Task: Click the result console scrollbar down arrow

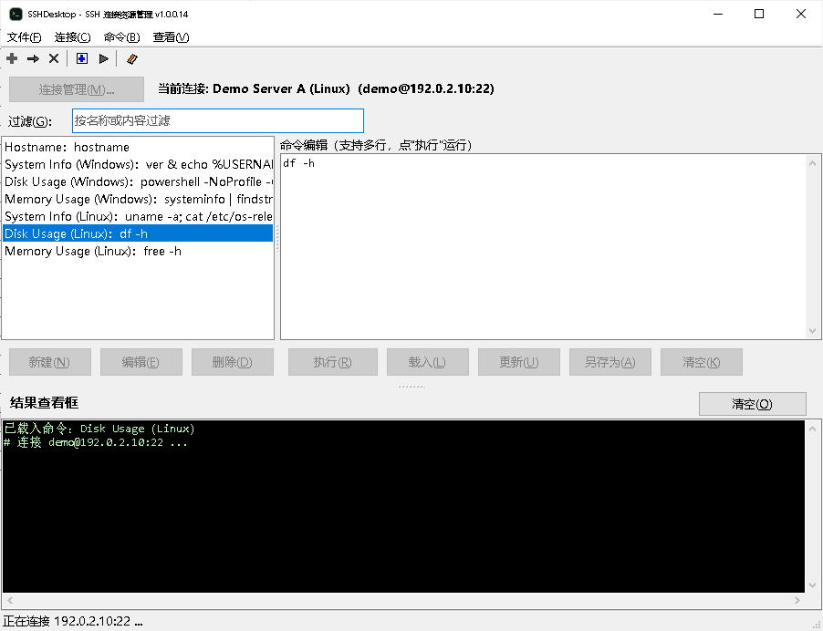Action: (812, 585)
